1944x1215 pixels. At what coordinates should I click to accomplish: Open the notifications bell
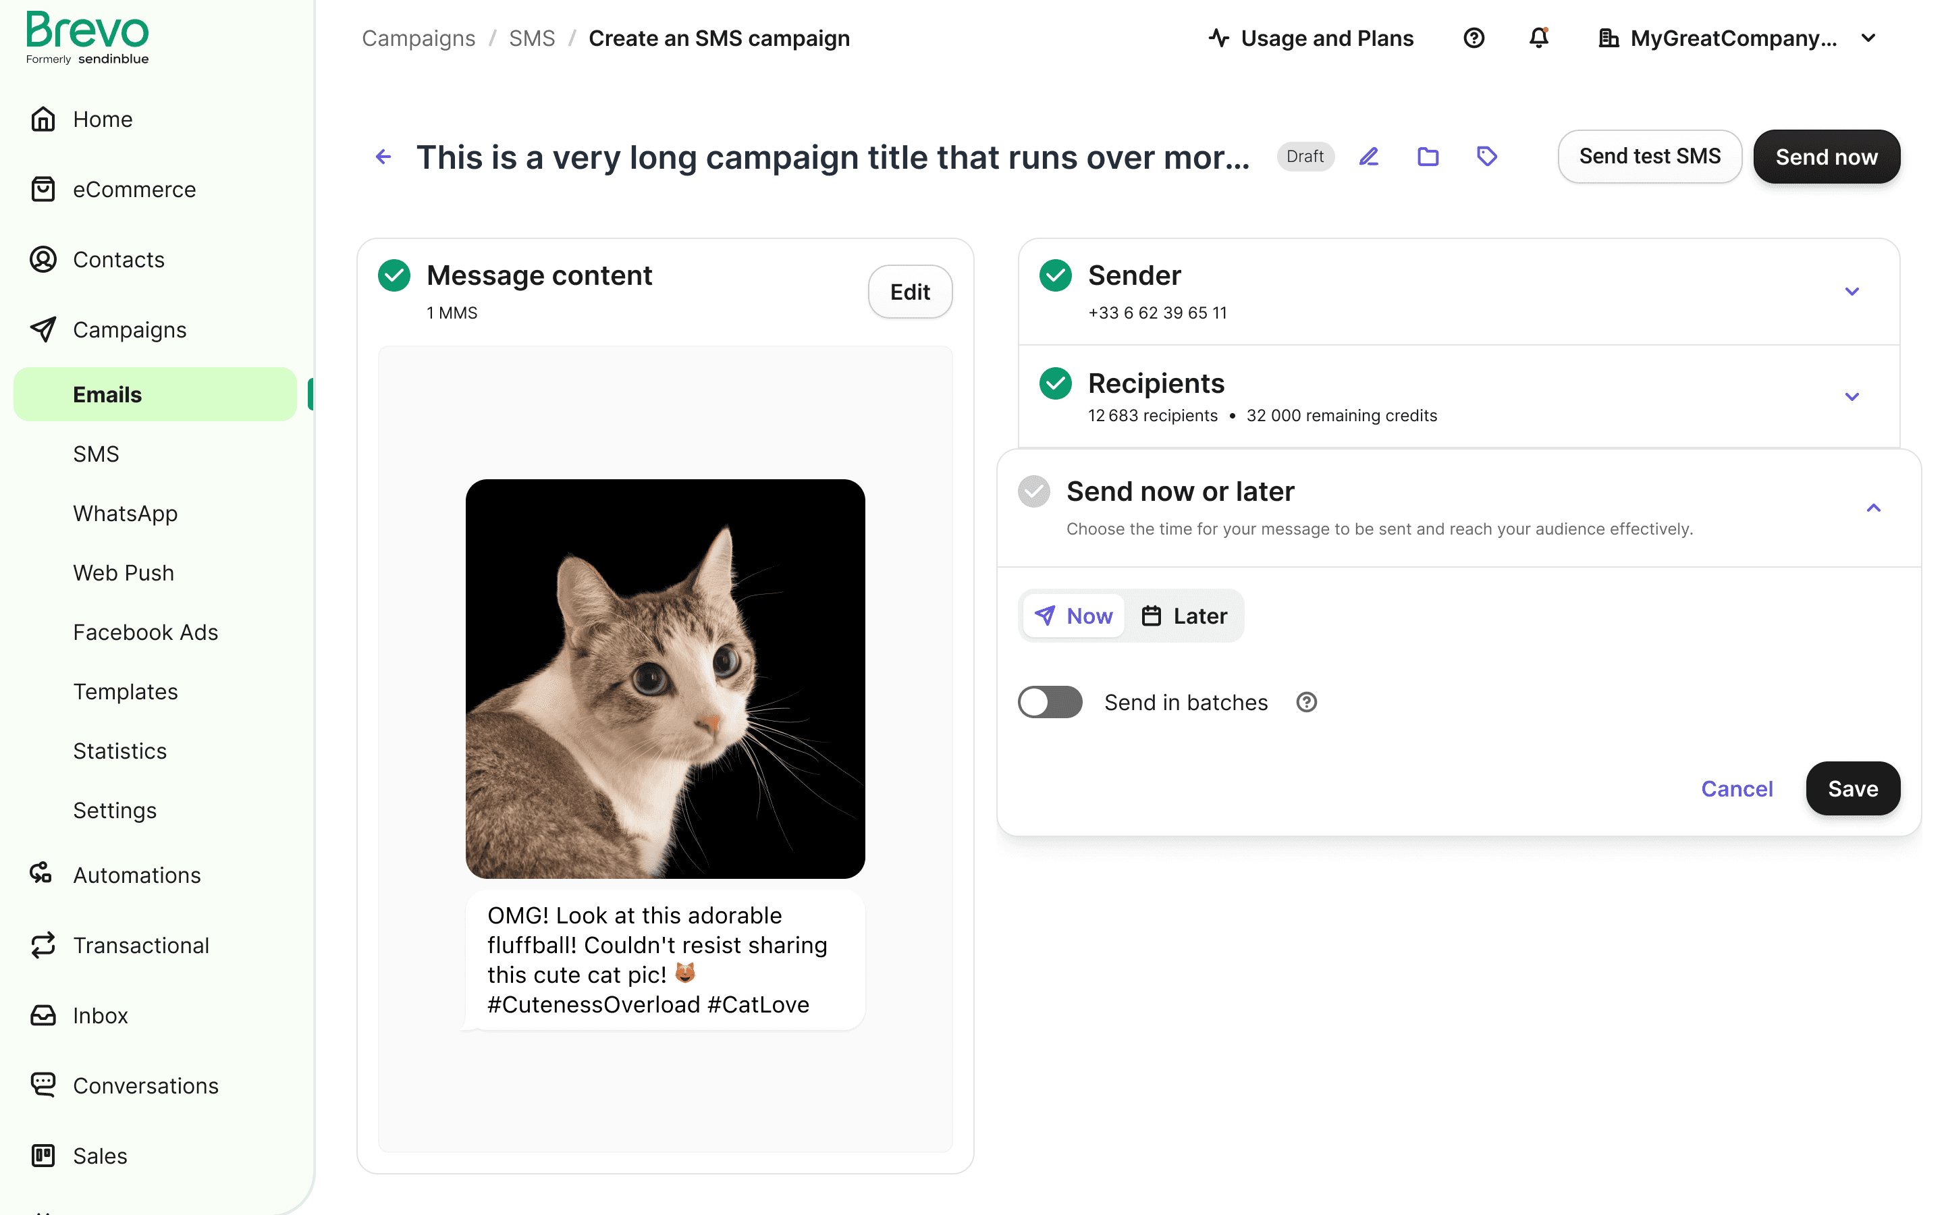(1538, 38)
